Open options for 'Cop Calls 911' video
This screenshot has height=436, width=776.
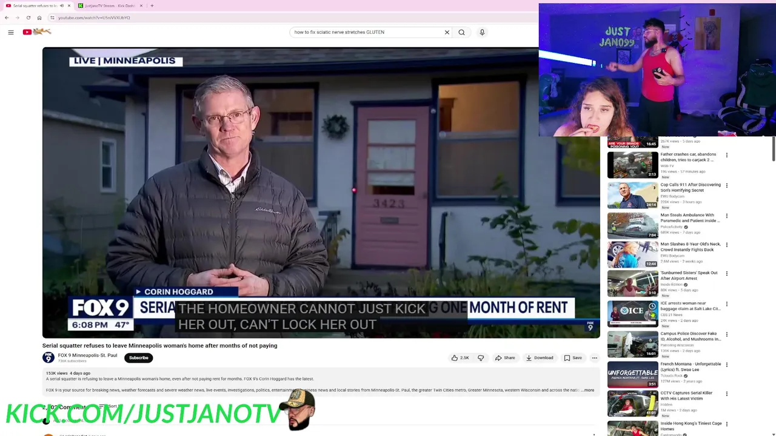point(727,185)
